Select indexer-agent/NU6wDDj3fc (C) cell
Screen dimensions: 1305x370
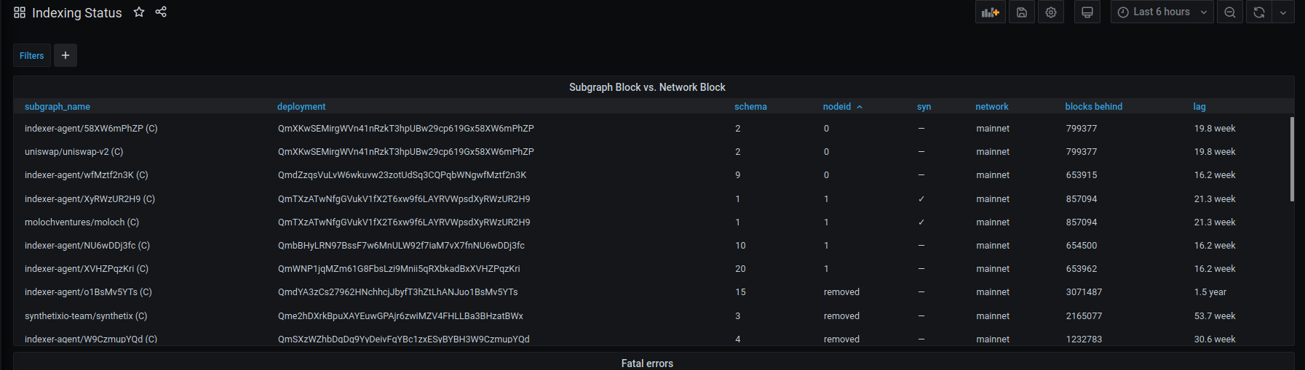click(x=87, y=246)
